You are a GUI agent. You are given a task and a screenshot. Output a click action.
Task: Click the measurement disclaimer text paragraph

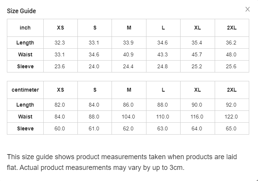[122, 162]
